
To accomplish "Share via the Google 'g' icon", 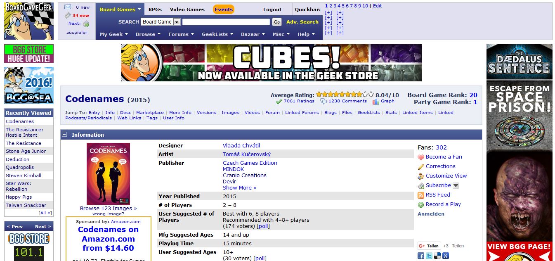I will 446,256.
